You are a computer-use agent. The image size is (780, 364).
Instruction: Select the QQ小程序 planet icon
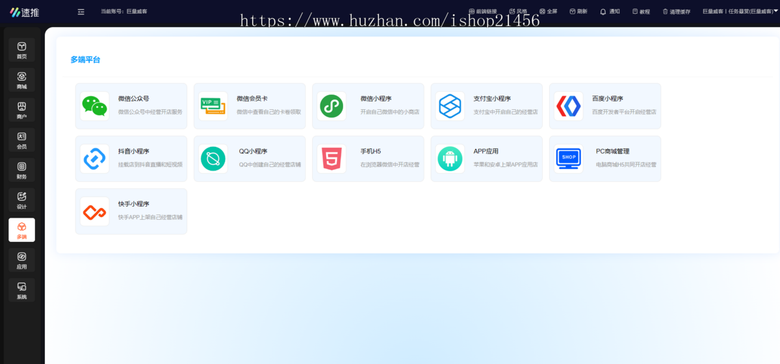[x=213, y=159]
